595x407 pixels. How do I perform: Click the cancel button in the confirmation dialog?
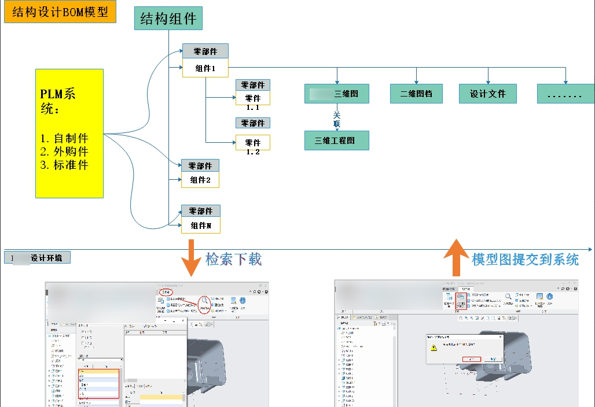(x=493, y=359)
